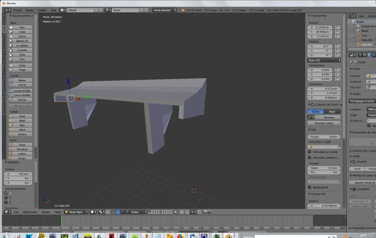
Task: Enable the Y constraint axis checkbox
Action: coord(6,198)
